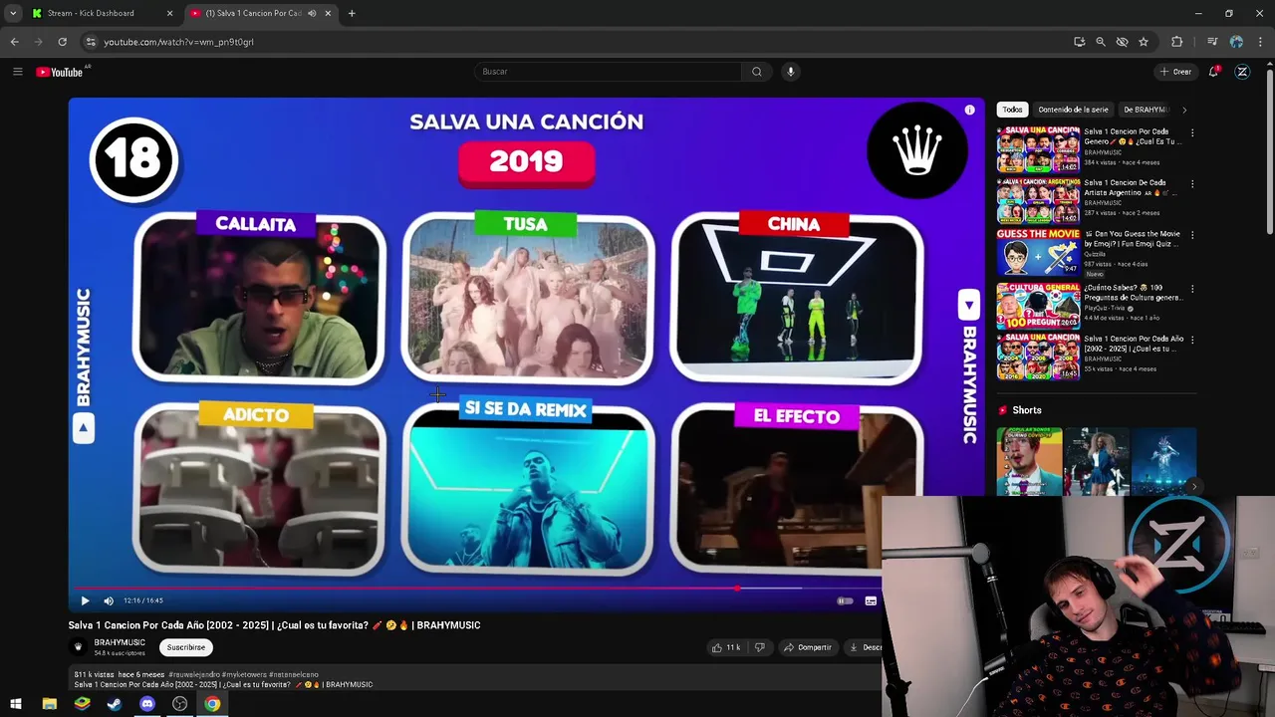This screenshot has height=717, width=1275.
Task: Open options for Artista Argentino video
Action: [x=1191, y=184]
